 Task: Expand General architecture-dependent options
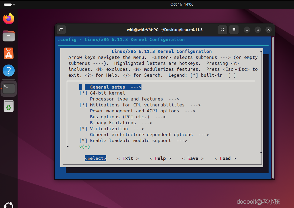click(150, 135)
